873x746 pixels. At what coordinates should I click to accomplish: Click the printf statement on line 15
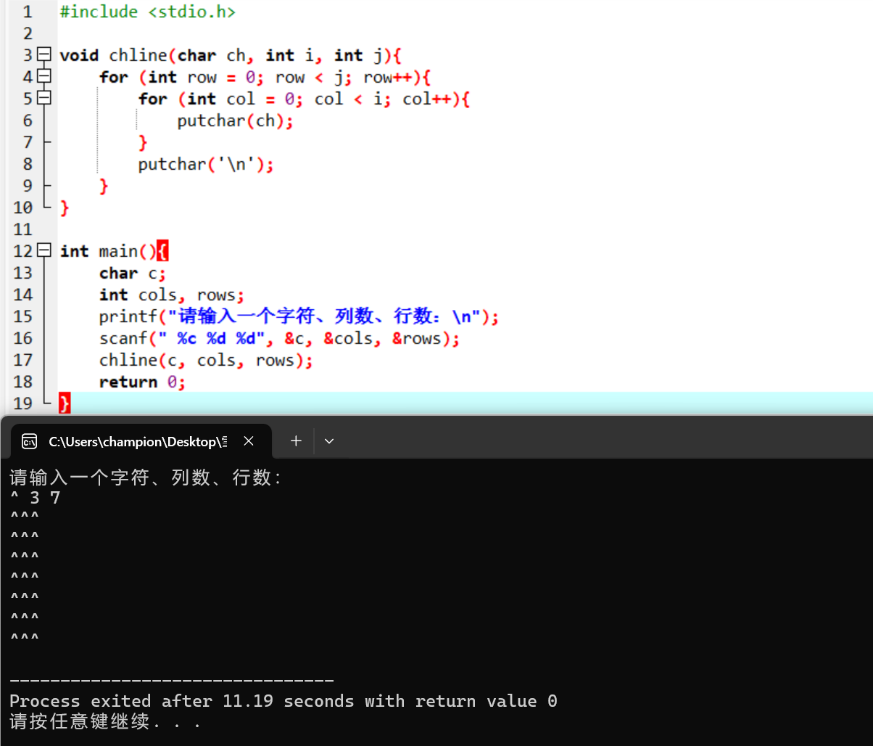click(x=299, y=316)
